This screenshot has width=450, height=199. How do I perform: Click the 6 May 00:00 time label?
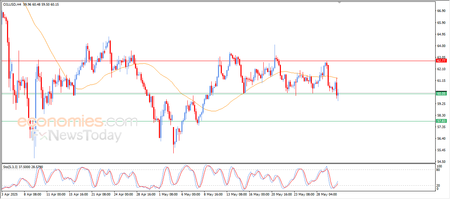click(191, 194)
